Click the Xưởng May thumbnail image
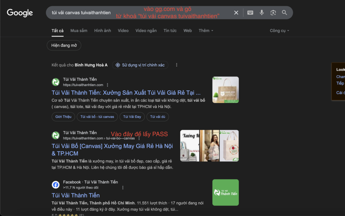 [x=190, y=146]
